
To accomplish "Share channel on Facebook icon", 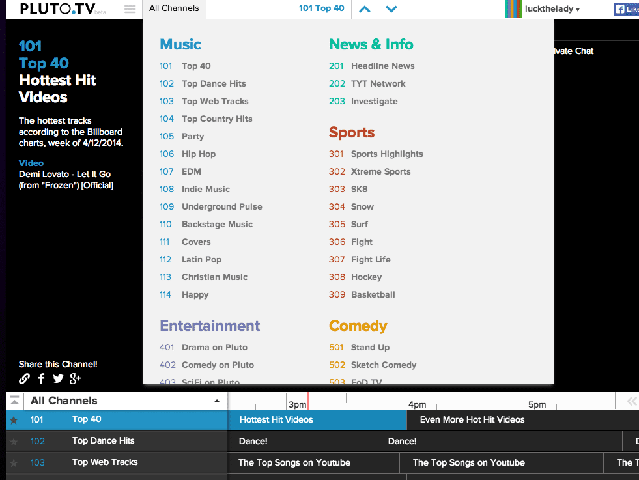I will 41,379.
